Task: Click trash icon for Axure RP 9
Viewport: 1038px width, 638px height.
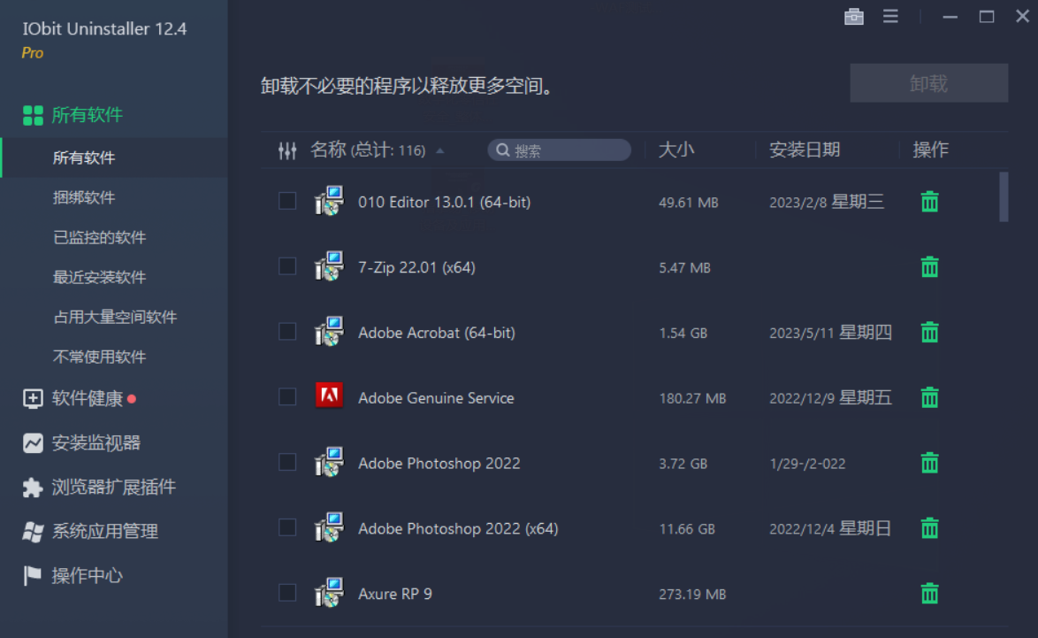Action: pyautogui.click(x=929, y=593)
